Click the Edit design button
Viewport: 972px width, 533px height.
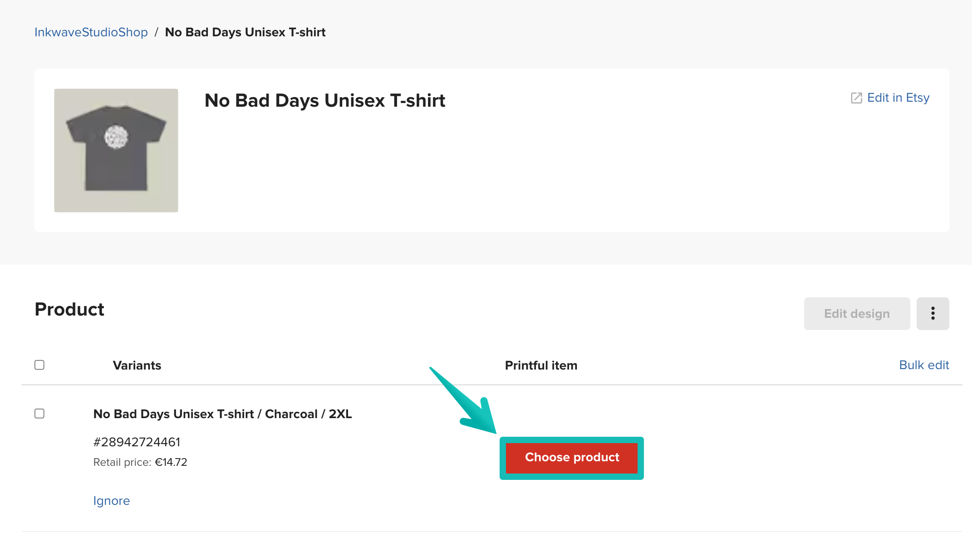tap(857, 313)
